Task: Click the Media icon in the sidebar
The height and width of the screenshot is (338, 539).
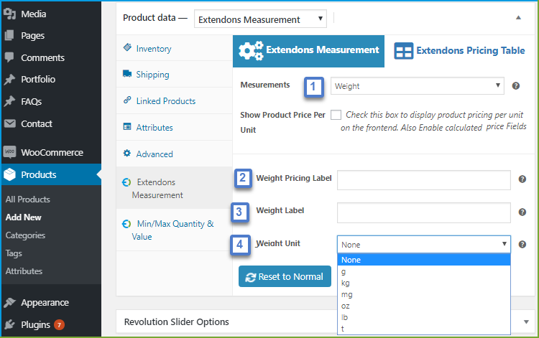Action: [9, 14]
